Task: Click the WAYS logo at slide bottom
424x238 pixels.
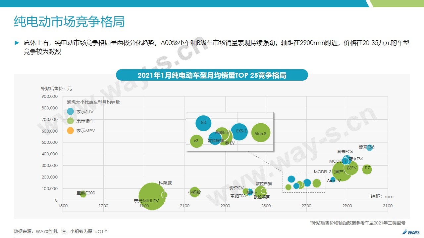Action: [411, 232]
